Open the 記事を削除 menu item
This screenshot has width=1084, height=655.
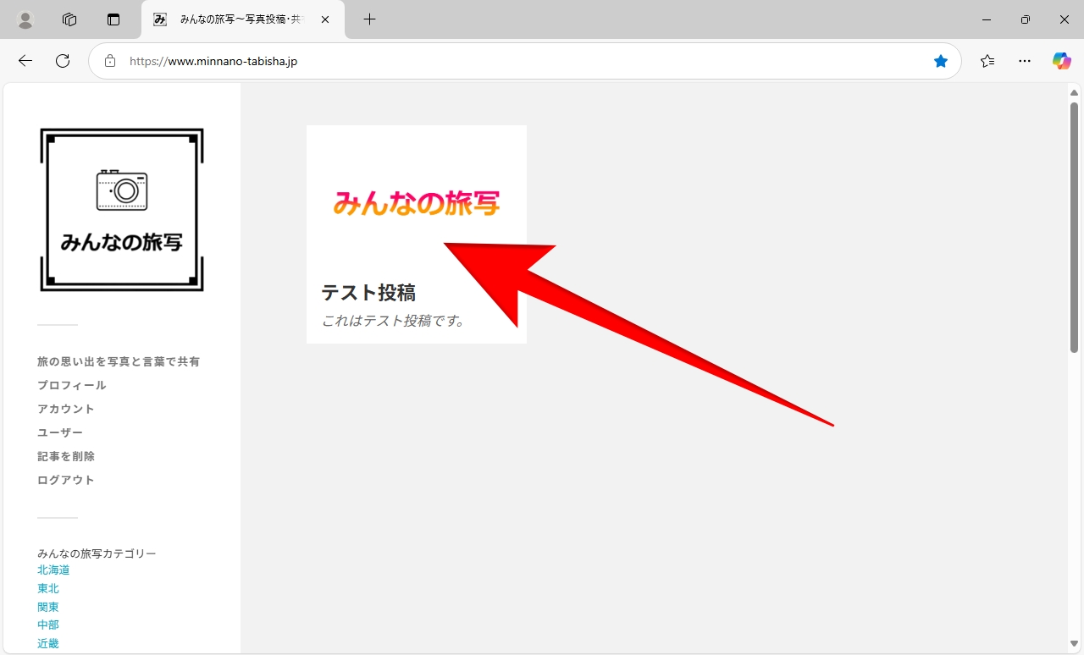coord(66,456)
